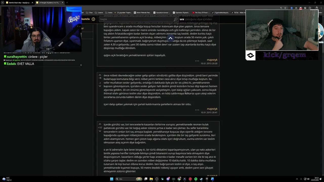The height and width of the screenshot is (182, 324).
Task: Click chat username Ezdals
Action: point(12,64)
